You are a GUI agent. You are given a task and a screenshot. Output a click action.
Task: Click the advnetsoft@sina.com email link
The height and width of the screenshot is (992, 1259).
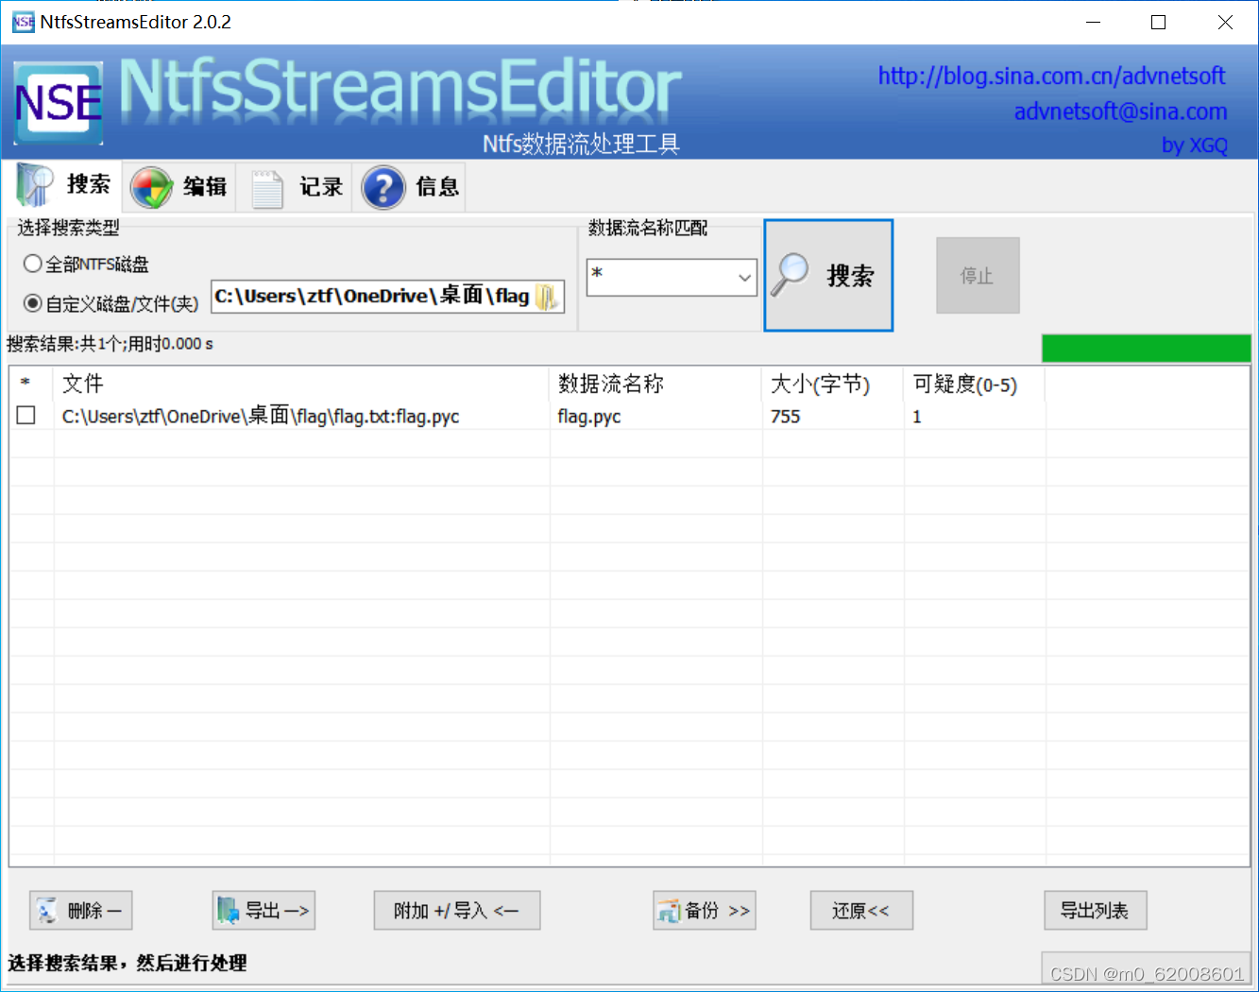click(x=1120, y=111)
